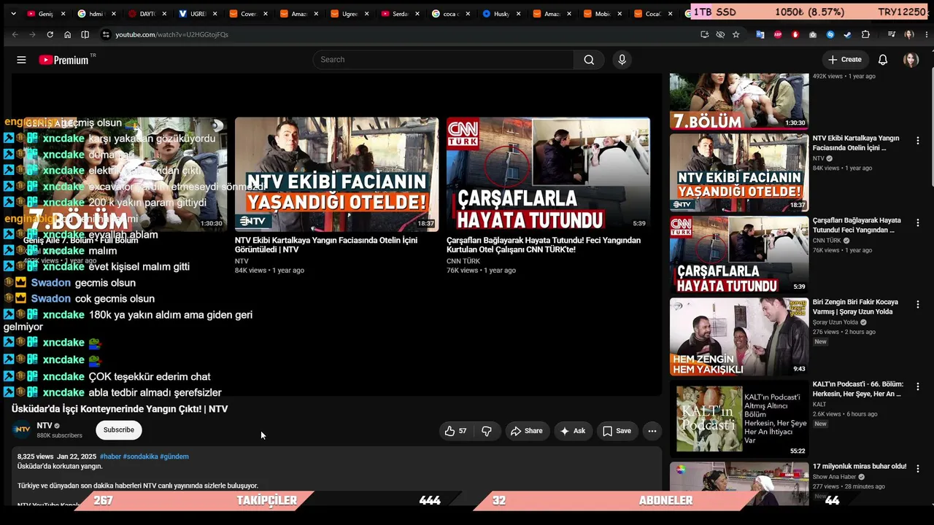Play the end-screen NTV Ekibi Facianın video
The height and width of the screenshot is (525, 934).
coord(336,174)
